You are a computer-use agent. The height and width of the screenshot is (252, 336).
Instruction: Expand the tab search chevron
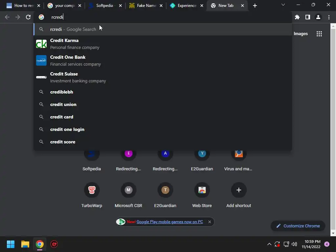[283, 5]
